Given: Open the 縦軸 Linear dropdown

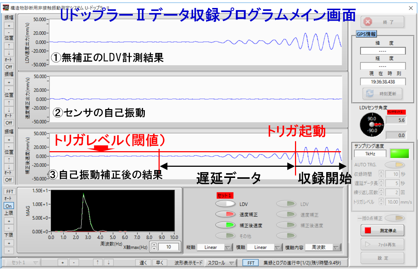Looking at the screenshot, I should [214, 247].
